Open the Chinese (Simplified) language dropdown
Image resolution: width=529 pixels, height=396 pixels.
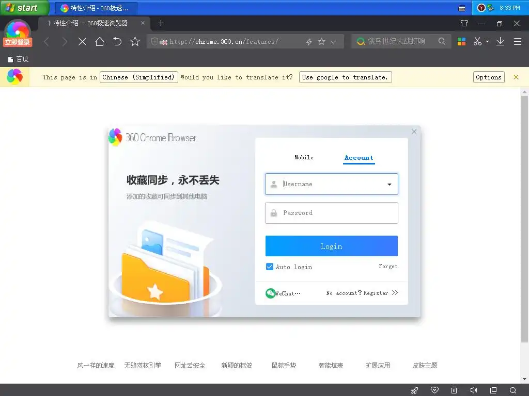point(138,77)
